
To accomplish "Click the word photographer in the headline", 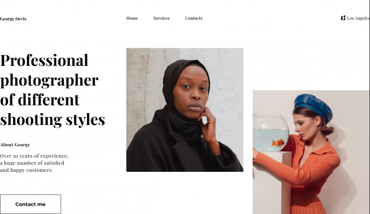I will [49, 81].
